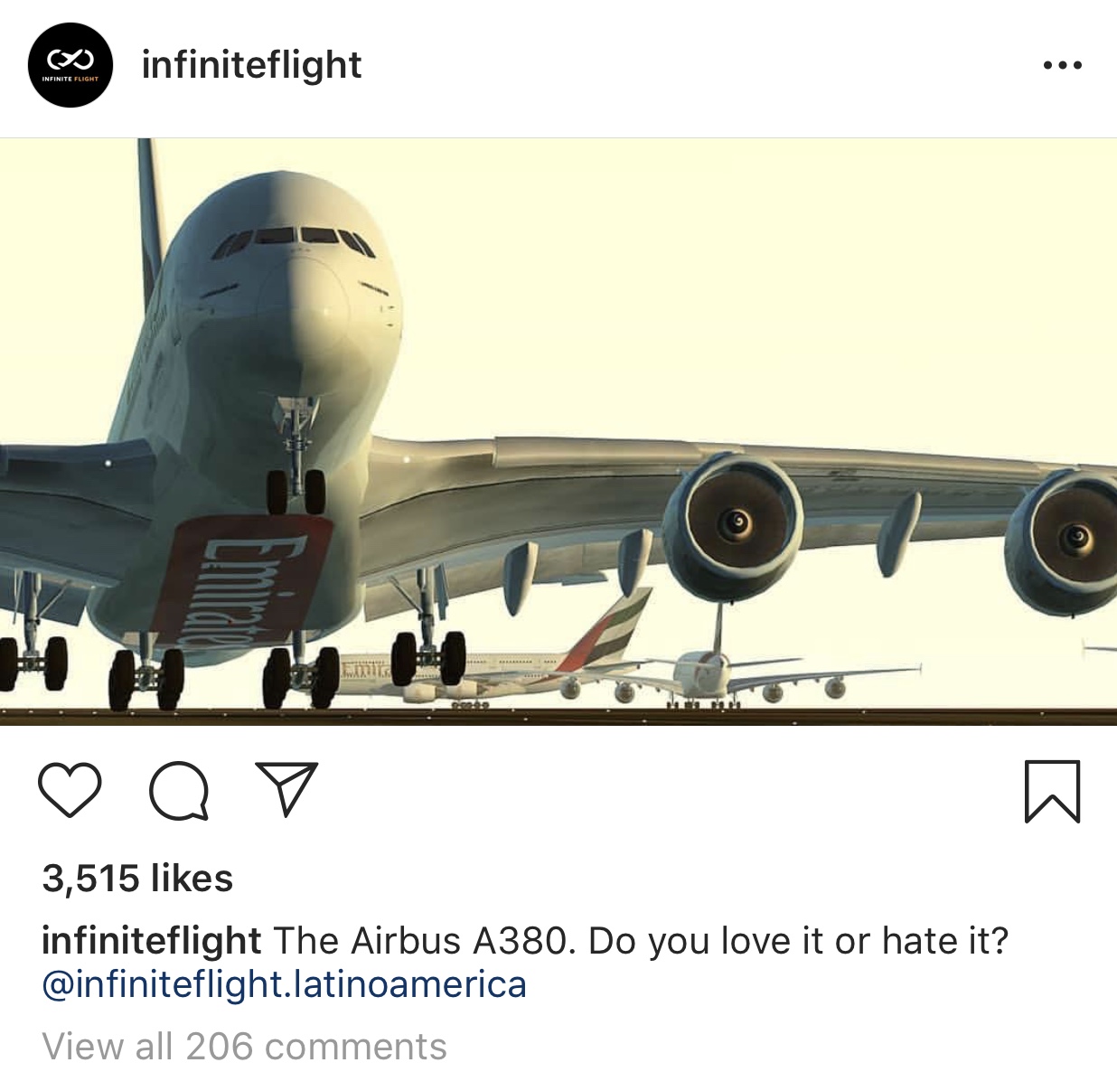The width and height of the screenshot is (1117, 1072).
Task: Share post via paper plane icon
Action: coord(286,789)
